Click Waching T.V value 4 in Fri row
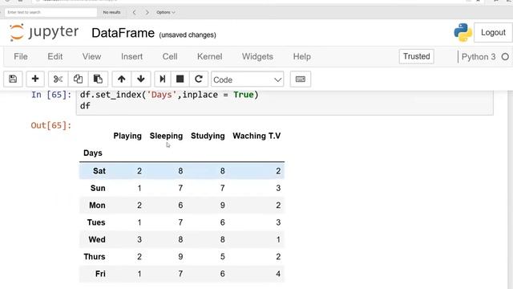The height and width of the screenshot is (289, 513). (x=278, y=274)
